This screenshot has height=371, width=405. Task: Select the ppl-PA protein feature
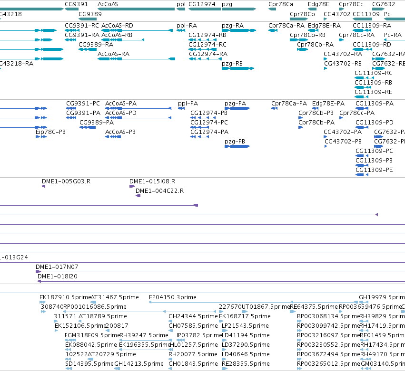pyautogui.click(x=181, y=108)
